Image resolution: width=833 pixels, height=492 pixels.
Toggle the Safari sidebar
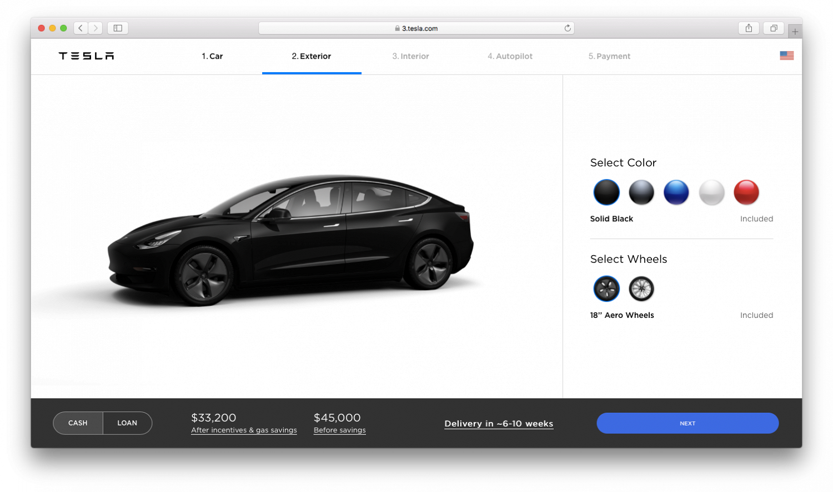[x=118, y=28]
